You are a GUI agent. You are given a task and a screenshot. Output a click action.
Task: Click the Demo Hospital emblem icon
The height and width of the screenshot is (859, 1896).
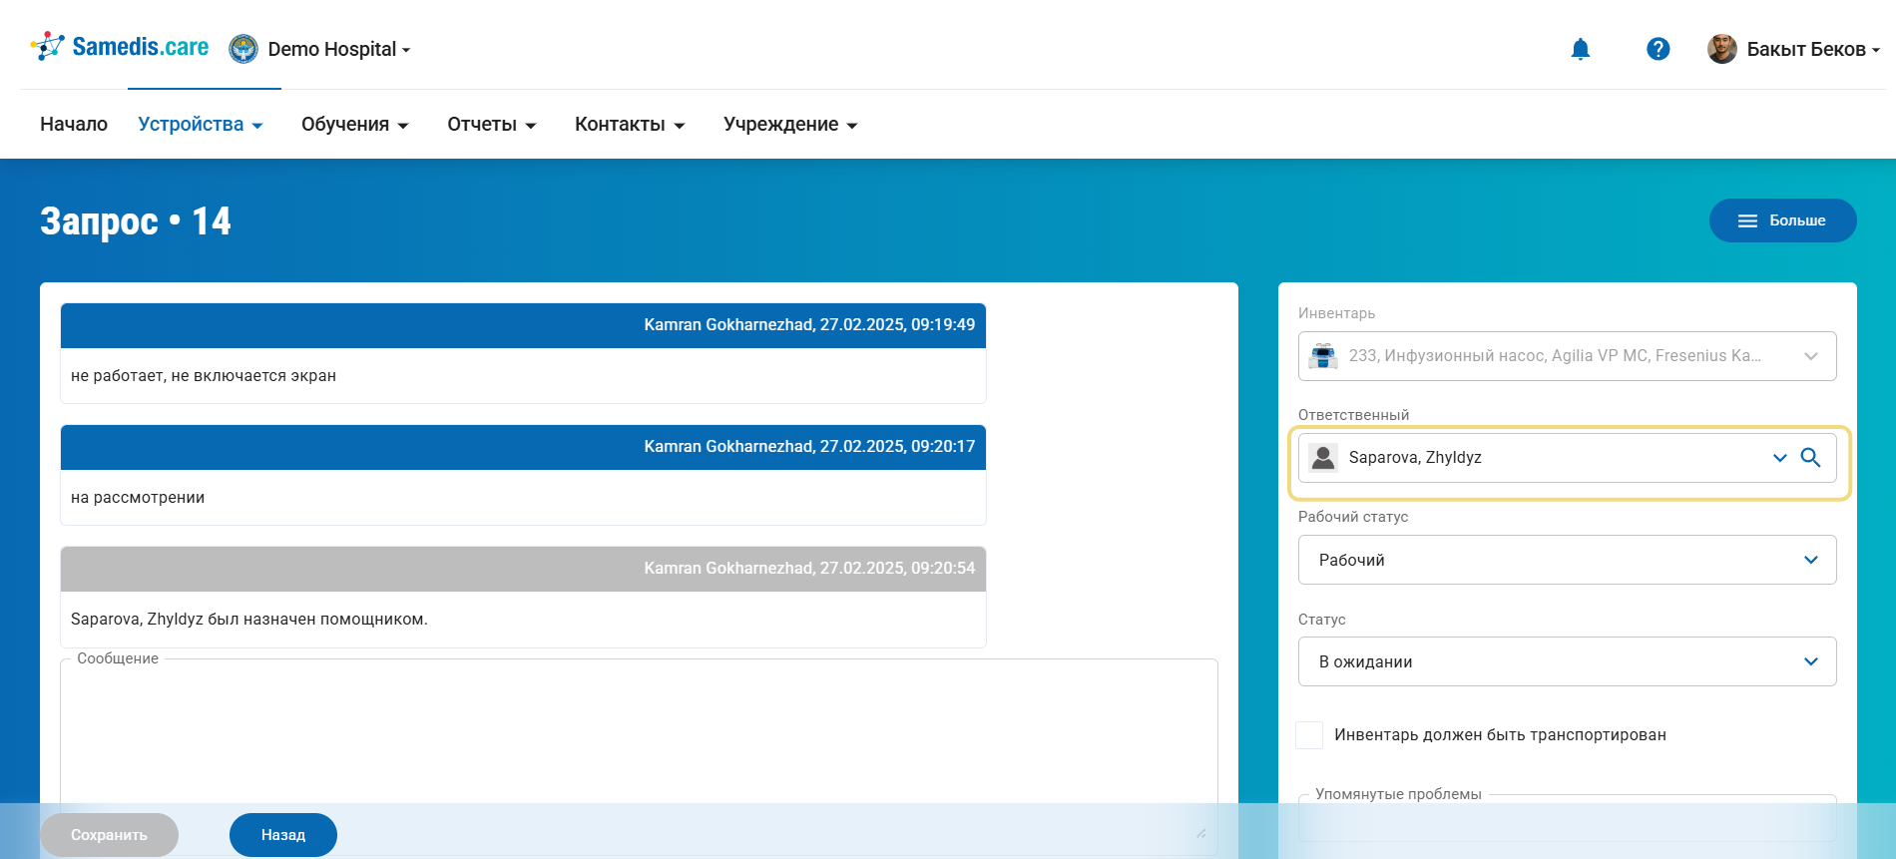pyautogui.click(x=243, y=49)
